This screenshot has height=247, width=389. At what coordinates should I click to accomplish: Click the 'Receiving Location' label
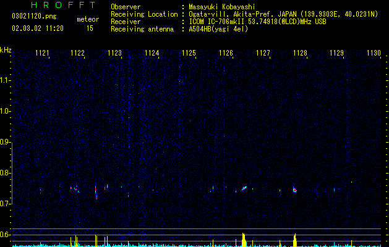pos(144,14)
